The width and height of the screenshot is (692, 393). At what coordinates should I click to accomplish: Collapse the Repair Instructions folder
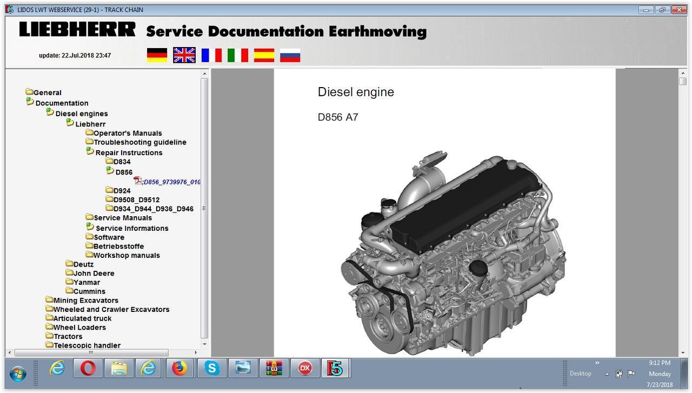tap(128, 152)
